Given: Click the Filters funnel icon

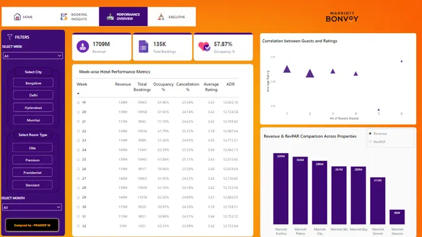Looking at the screenshot, I should click(10, 37).
